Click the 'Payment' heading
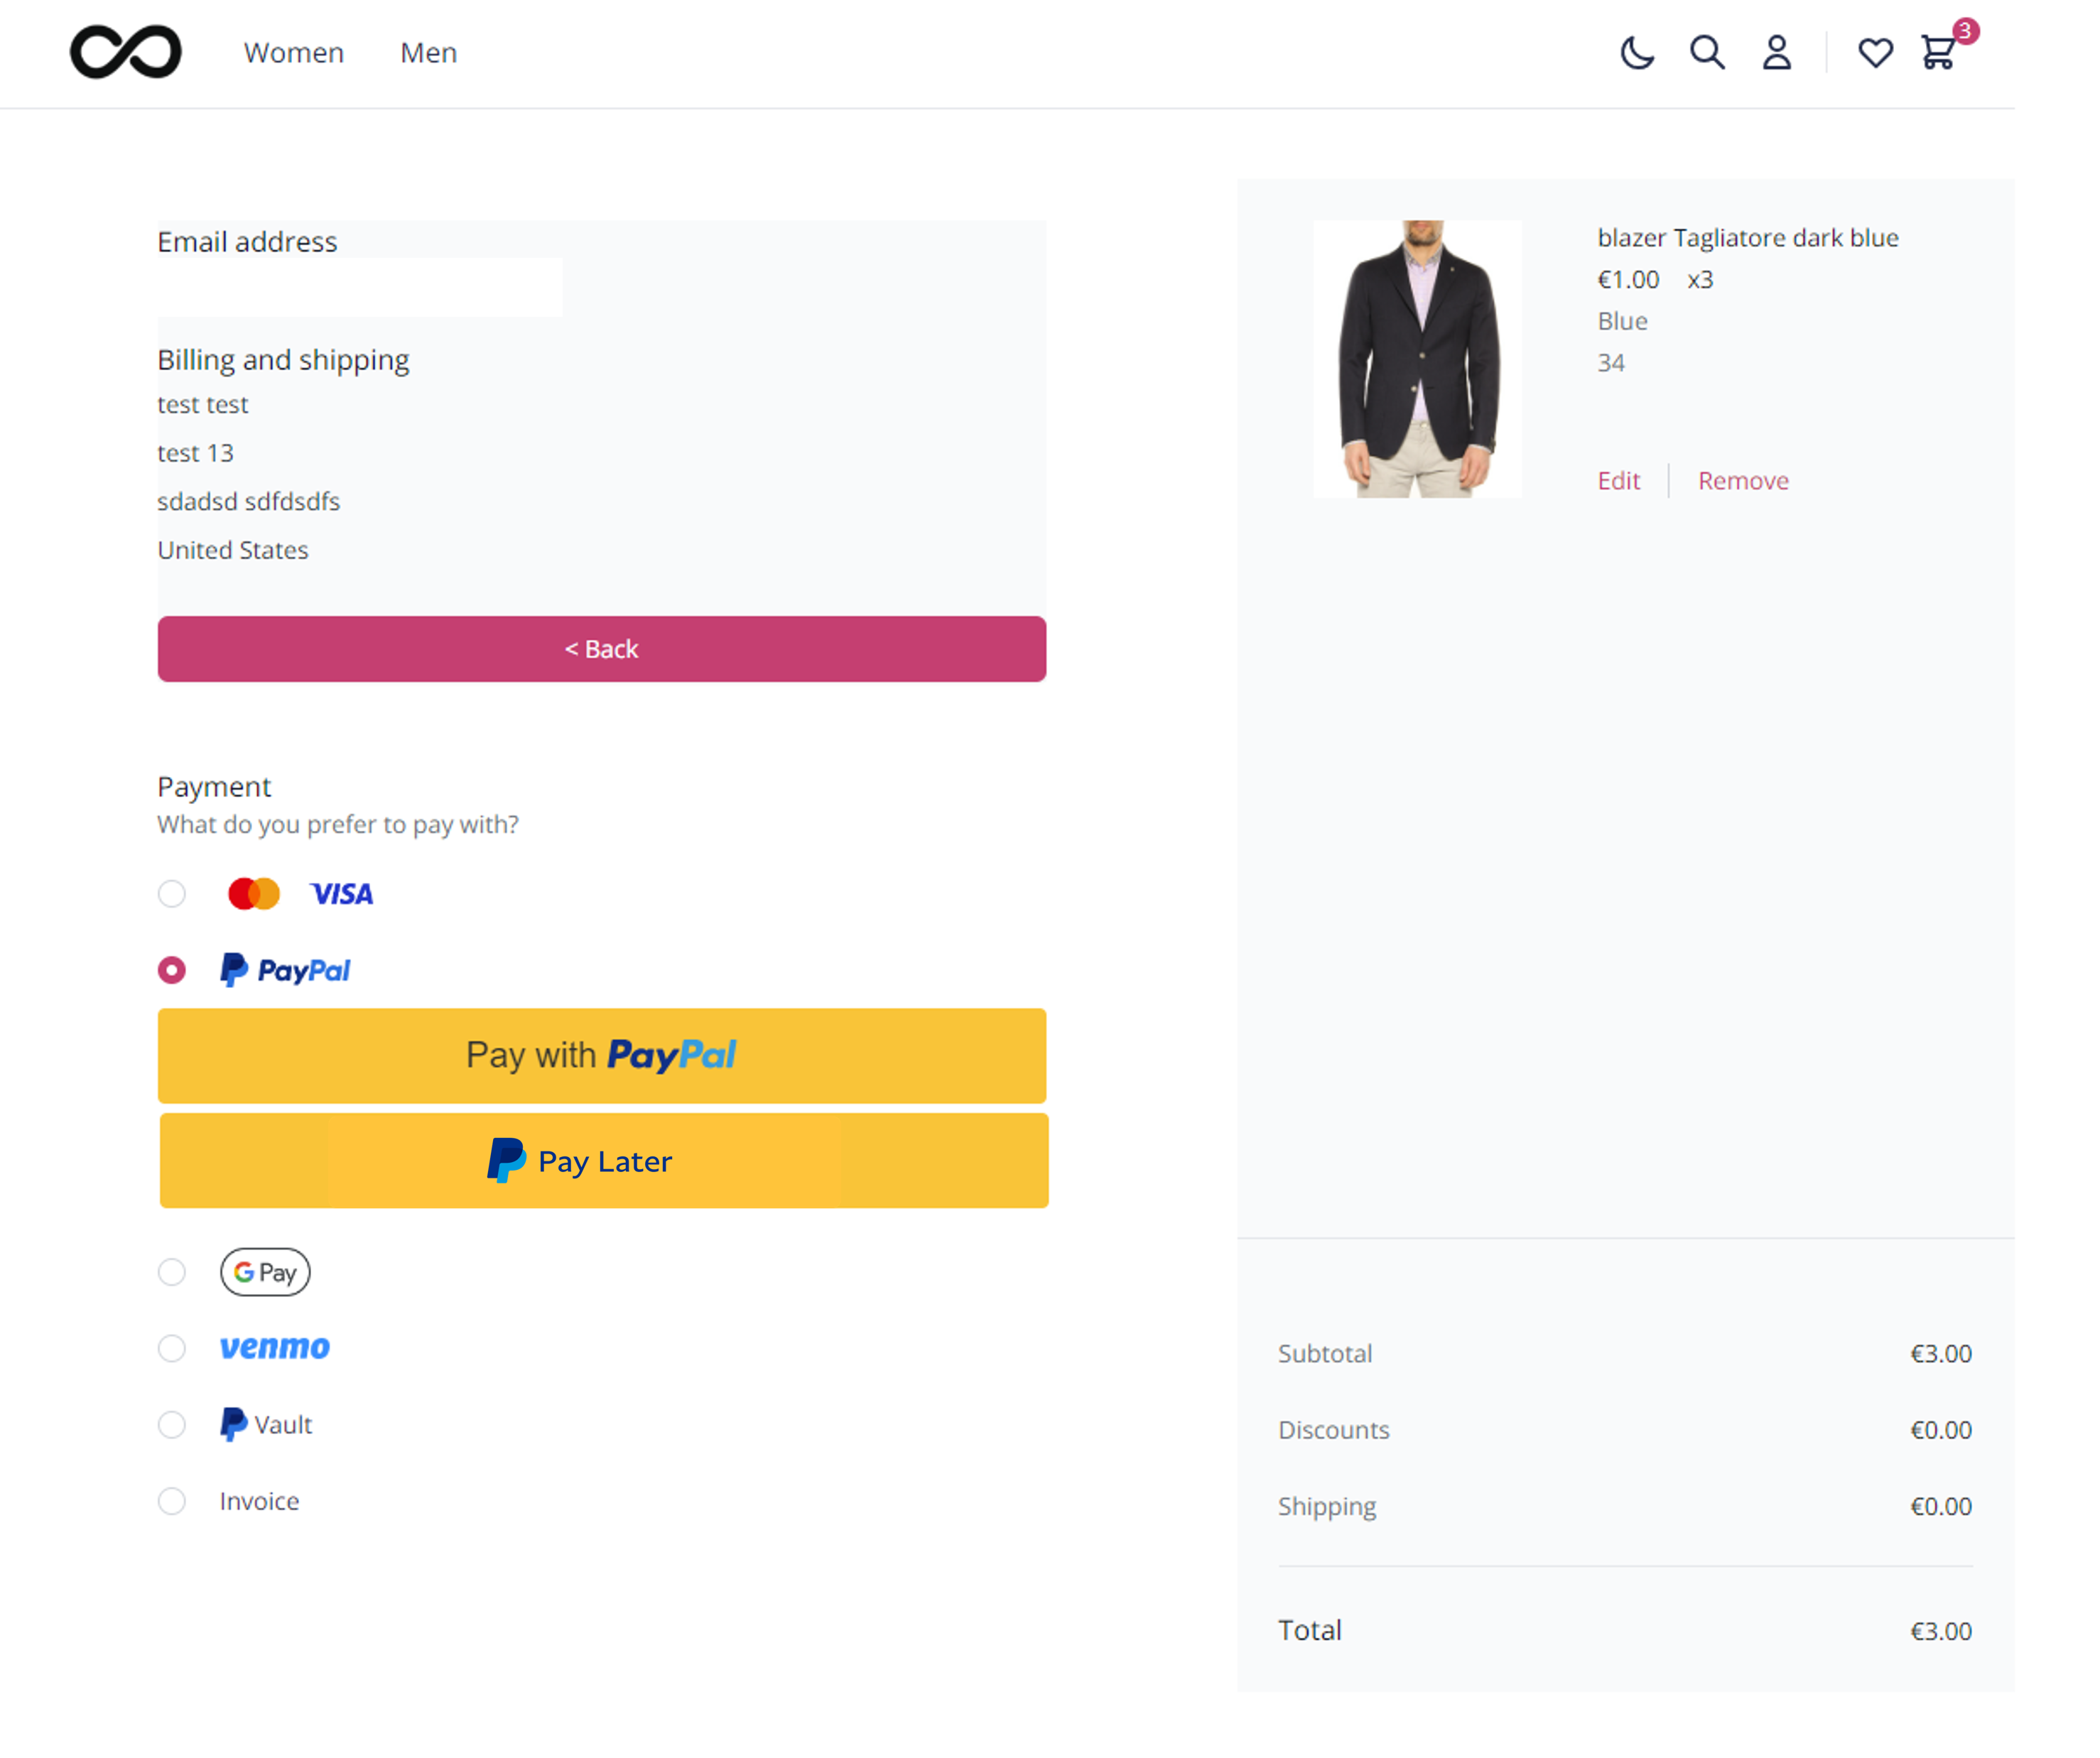This screenshot has width=2100, height=1758. (x=214, y=787)
